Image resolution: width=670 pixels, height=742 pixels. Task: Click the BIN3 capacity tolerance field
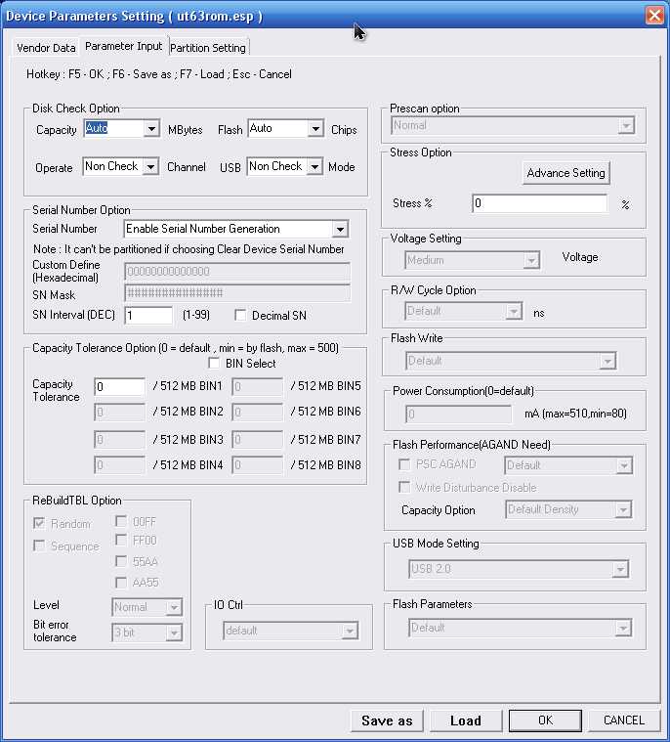coord(119,440)
